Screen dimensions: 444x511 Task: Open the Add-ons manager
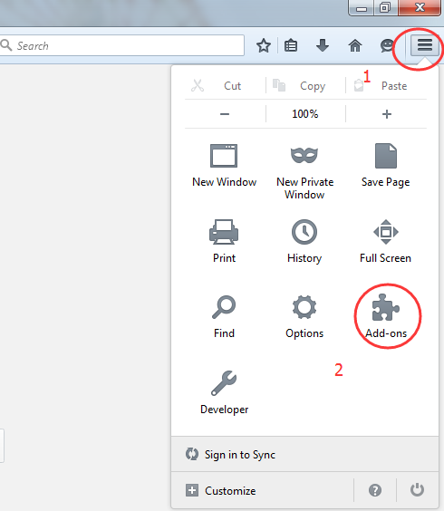386,317
